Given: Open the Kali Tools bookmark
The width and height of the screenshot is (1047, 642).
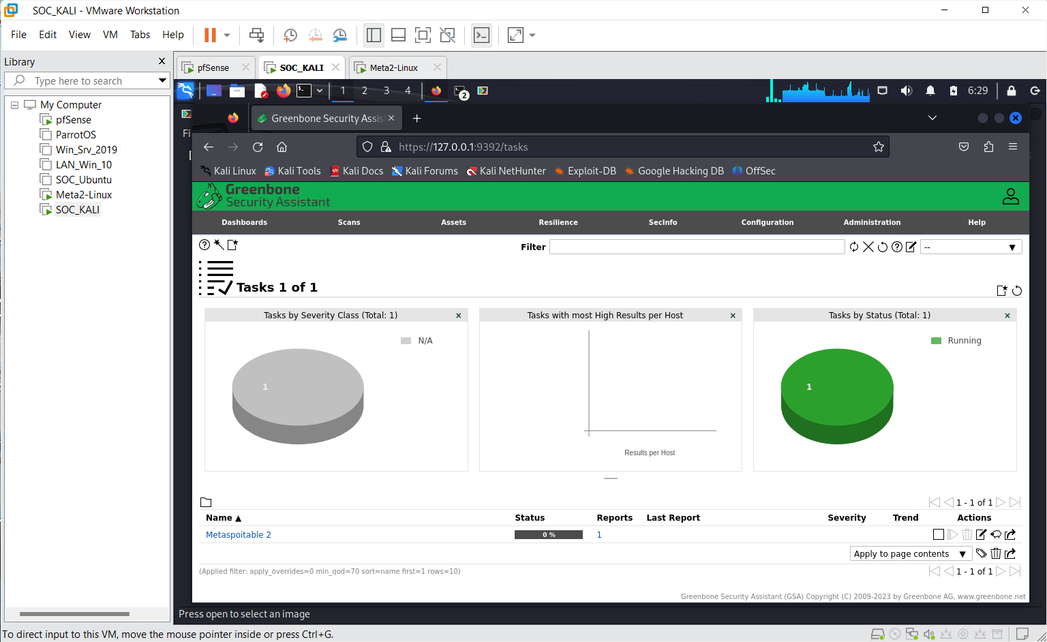Looking at the screenshot, I should (x=292, y=171).
